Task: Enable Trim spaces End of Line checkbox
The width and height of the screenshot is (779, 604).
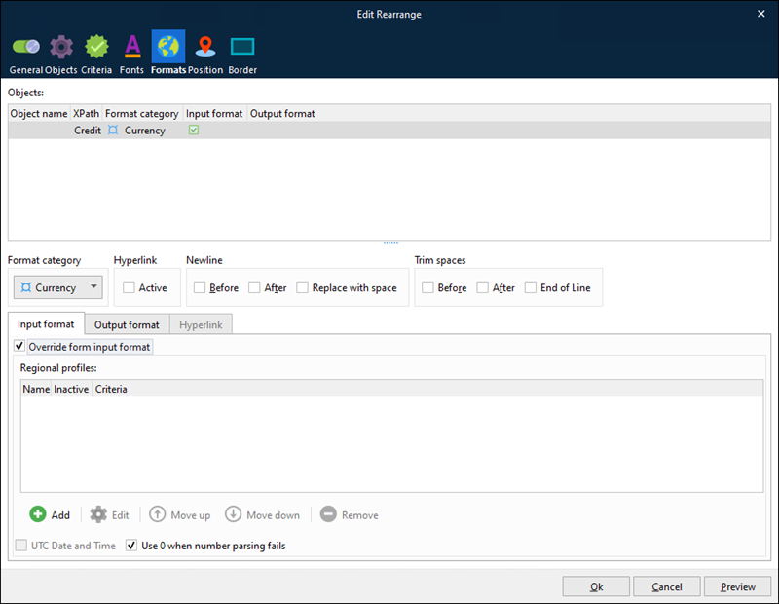Action: [x=531, y=287]
